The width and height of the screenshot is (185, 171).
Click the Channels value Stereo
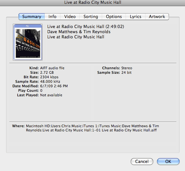[x=127, y=68]
